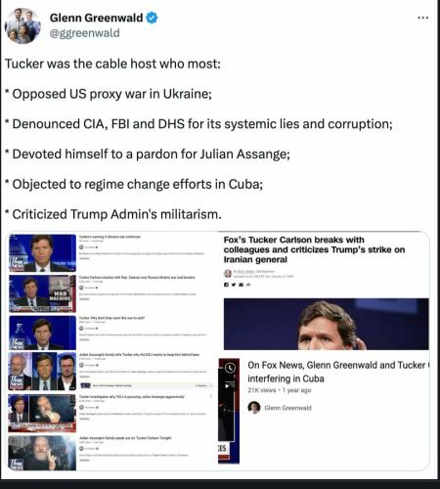Open Glenn Greenwald's profile avatar photo

coord(22,26)
